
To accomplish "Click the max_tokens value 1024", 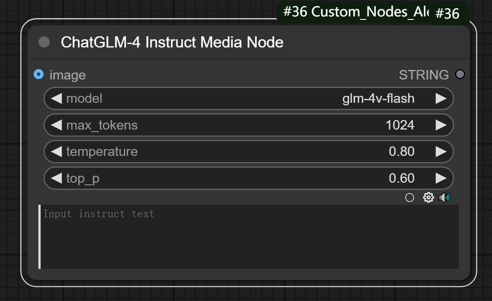I will point(400,125).
